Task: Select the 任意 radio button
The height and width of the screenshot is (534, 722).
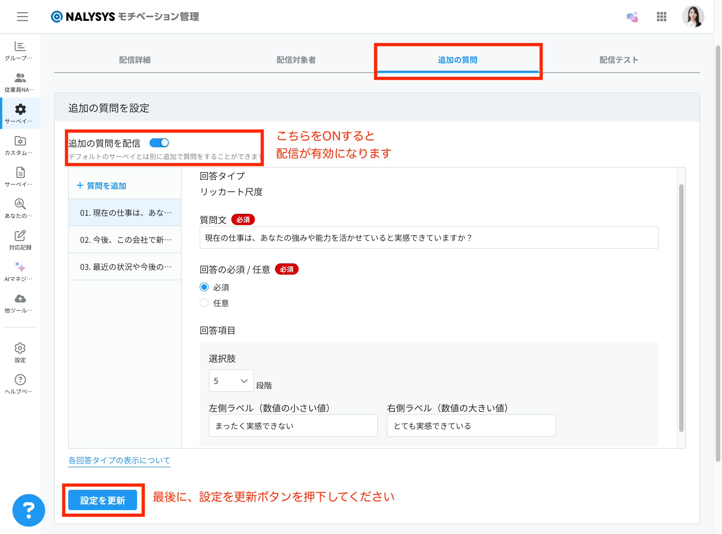Action: (204, 303)
